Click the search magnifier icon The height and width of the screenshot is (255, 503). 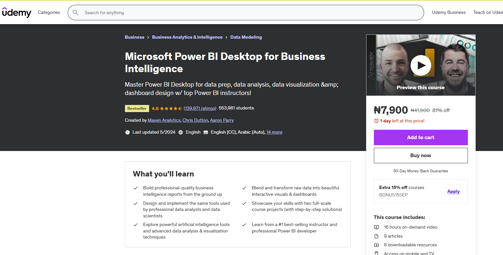tap(76, 13)
